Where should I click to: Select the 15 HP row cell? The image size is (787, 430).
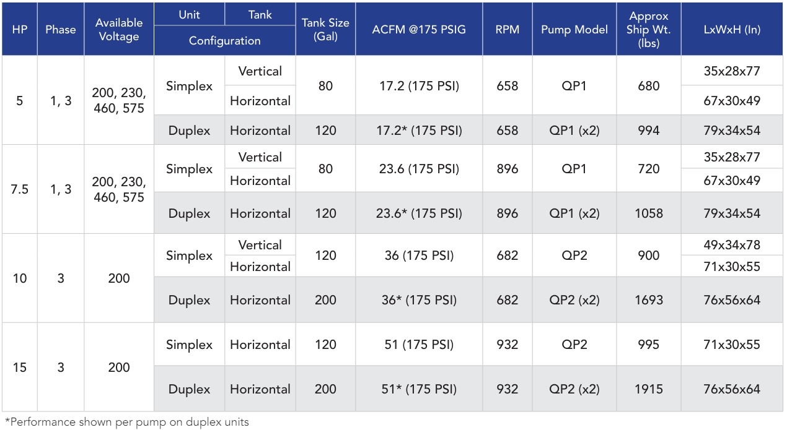(20, 368)
